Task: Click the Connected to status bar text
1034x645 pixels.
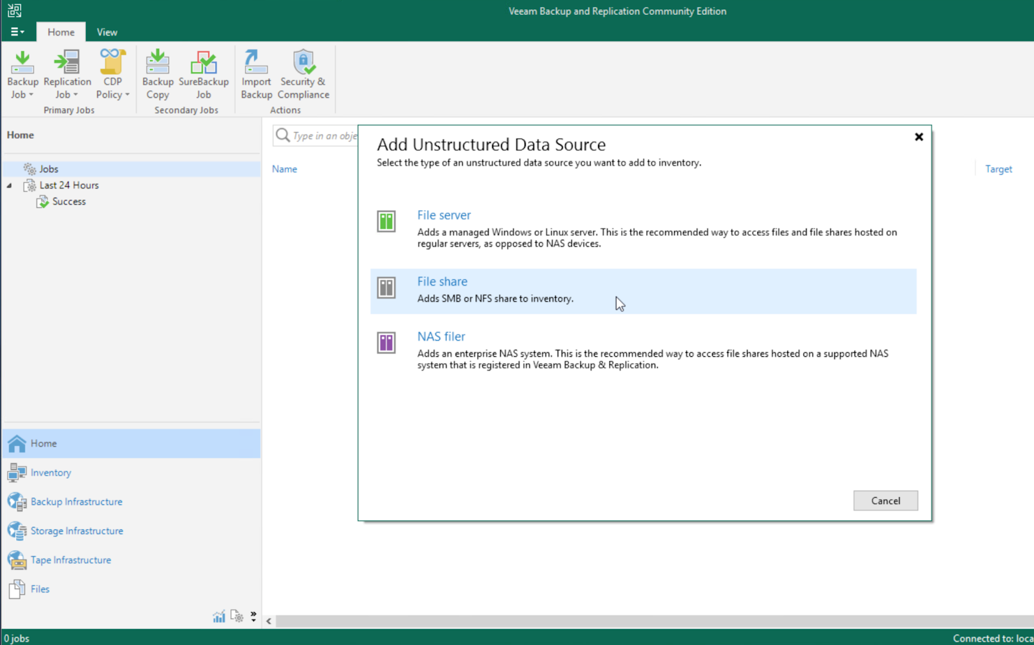Action: pos(993,639)
